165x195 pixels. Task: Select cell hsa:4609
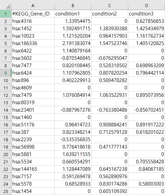[33, 88]
